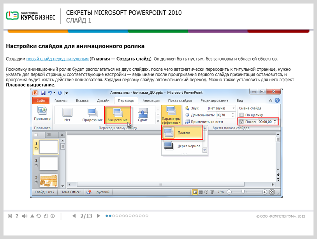Click the Длительность value field
The width and height of the screenshot is (317, 239).
(224, 115)
